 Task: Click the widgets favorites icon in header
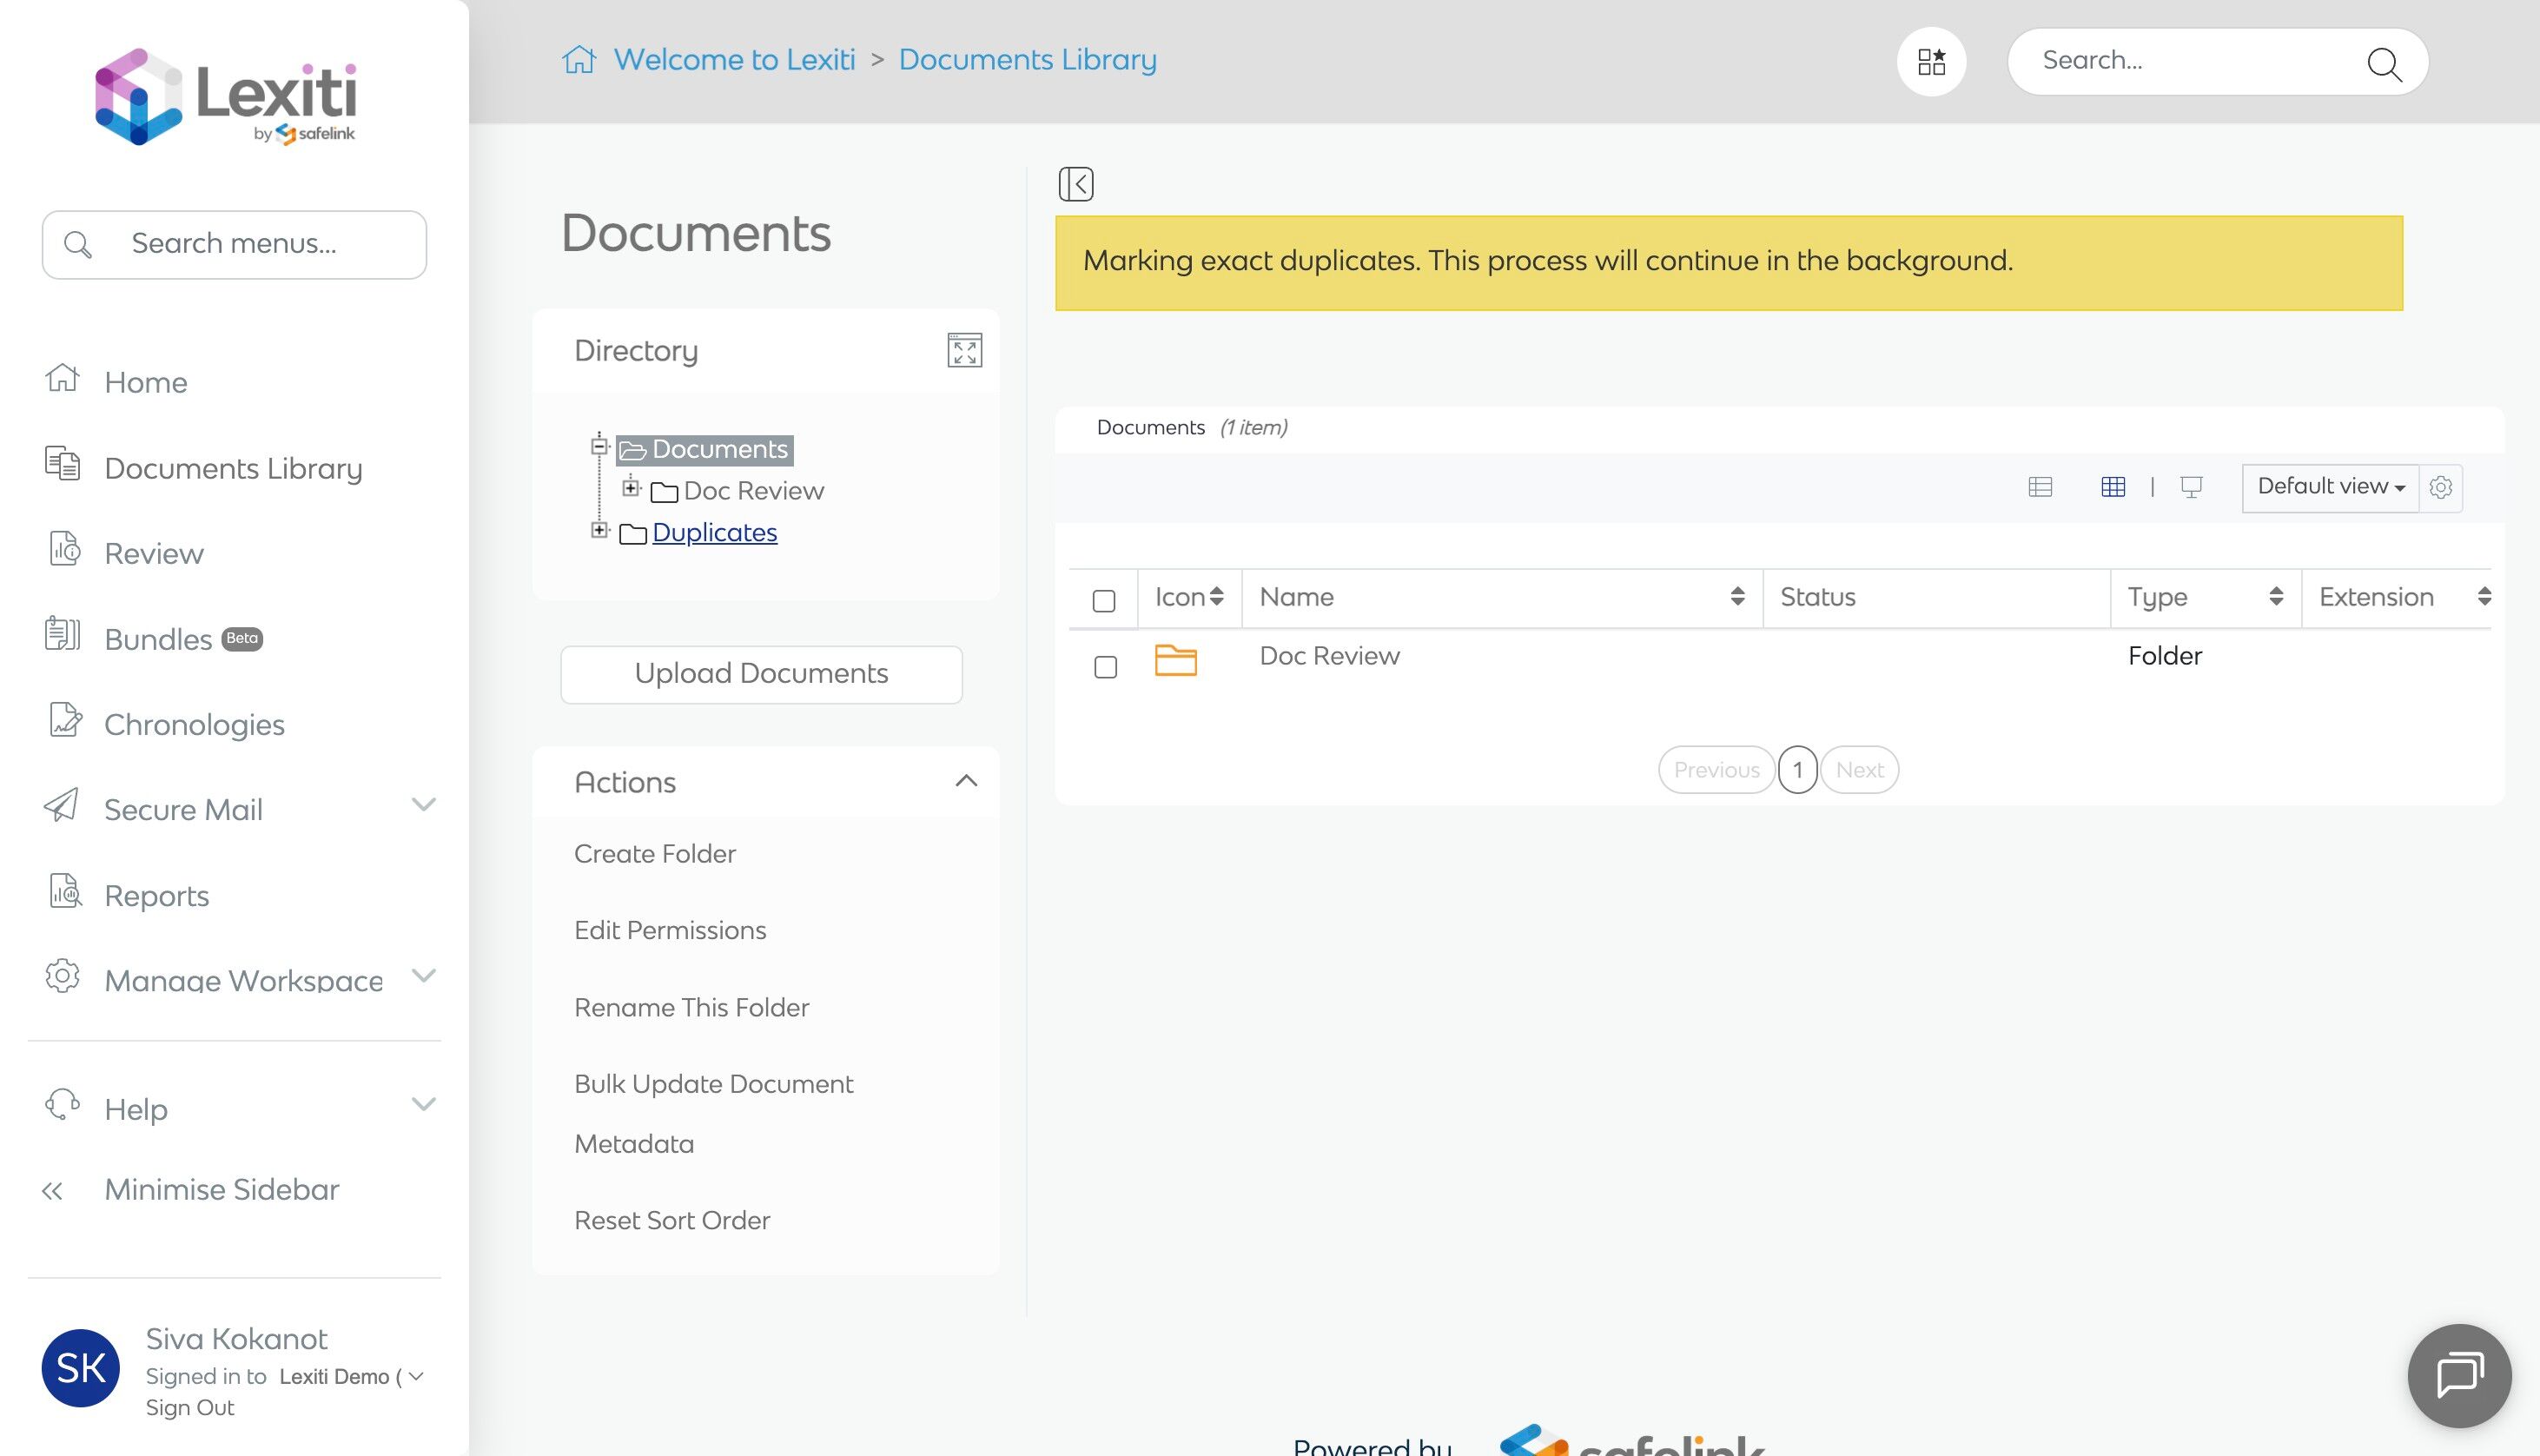1931,62
